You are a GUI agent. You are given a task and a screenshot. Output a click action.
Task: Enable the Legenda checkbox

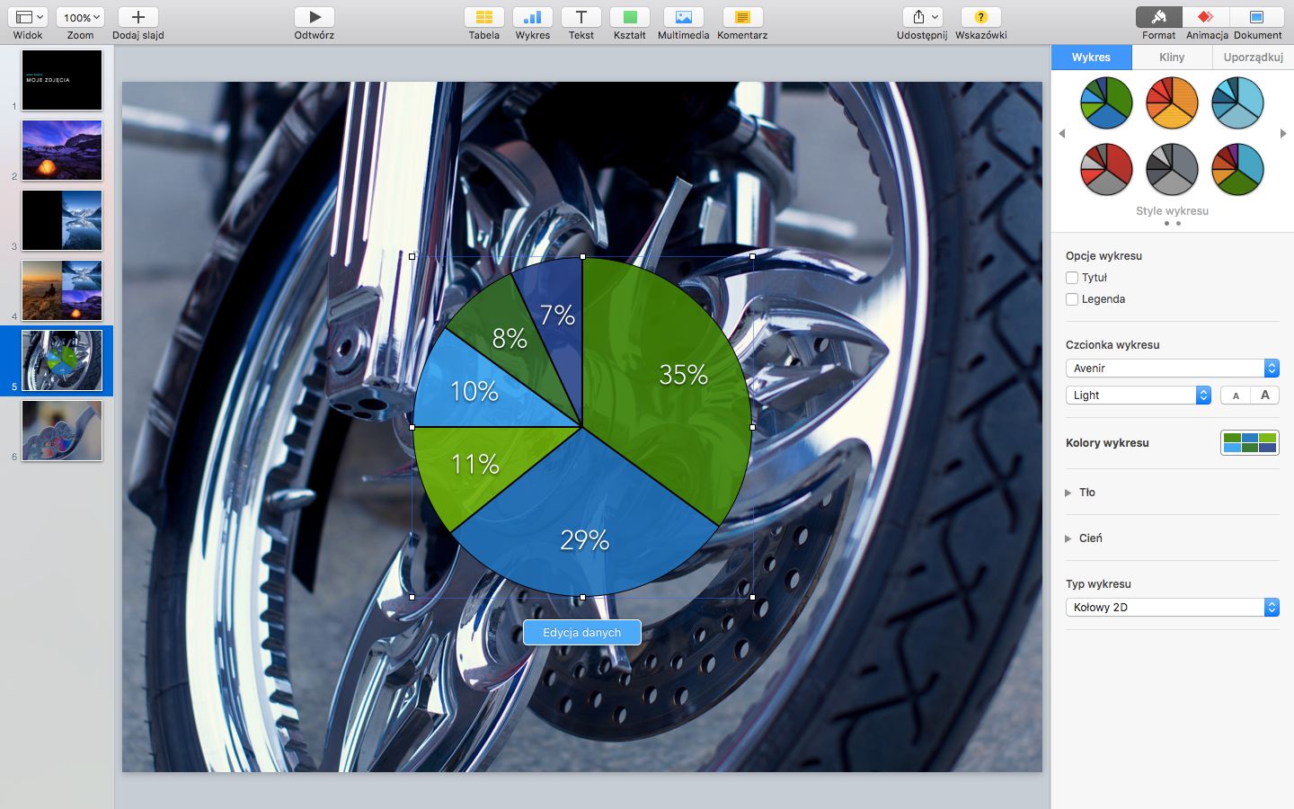(1072, 299)
